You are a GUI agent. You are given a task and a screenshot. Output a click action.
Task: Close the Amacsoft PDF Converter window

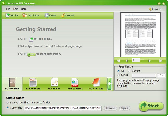pyautogui.click(x=164, y=4)
